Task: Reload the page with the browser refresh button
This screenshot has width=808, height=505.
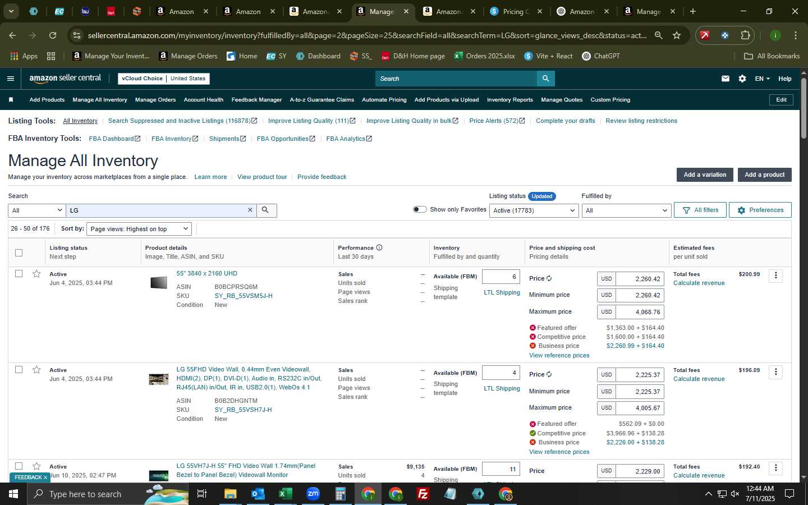Action: coord(53,35)
